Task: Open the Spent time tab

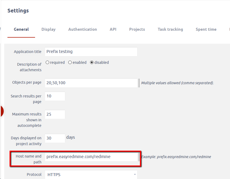Action: click(x=206, y=29)
